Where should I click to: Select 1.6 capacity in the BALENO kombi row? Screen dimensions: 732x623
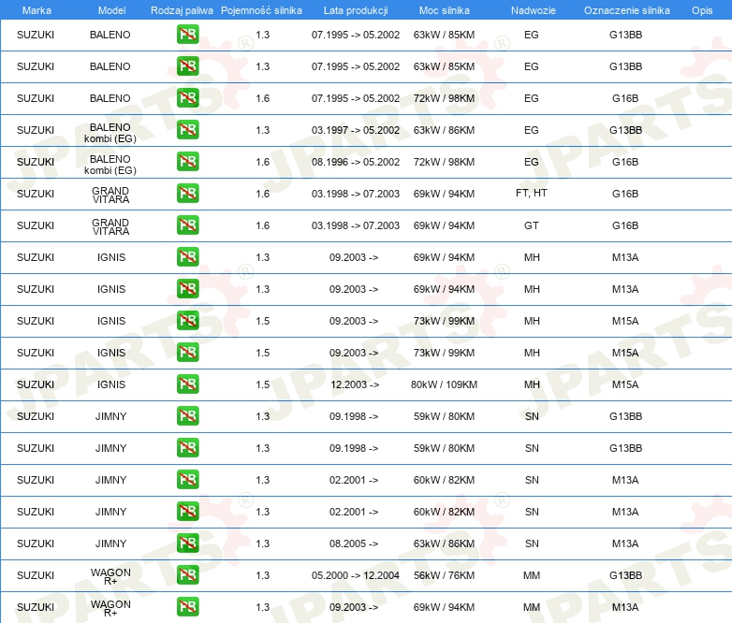click(x=262, y=162)
